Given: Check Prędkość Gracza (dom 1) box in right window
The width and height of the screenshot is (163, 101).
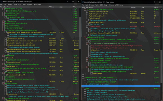Looking at the screenshot, I should (x=87, y=16).
